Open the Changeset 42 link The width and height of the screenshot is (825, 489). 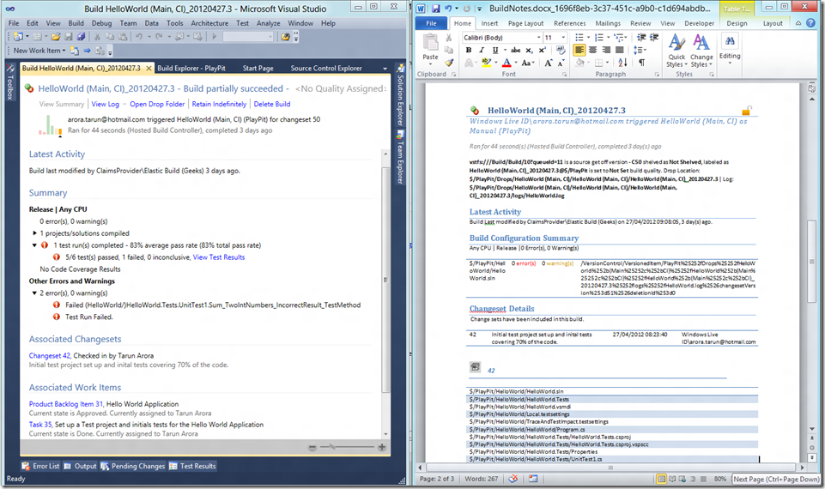tap(50, 355)
